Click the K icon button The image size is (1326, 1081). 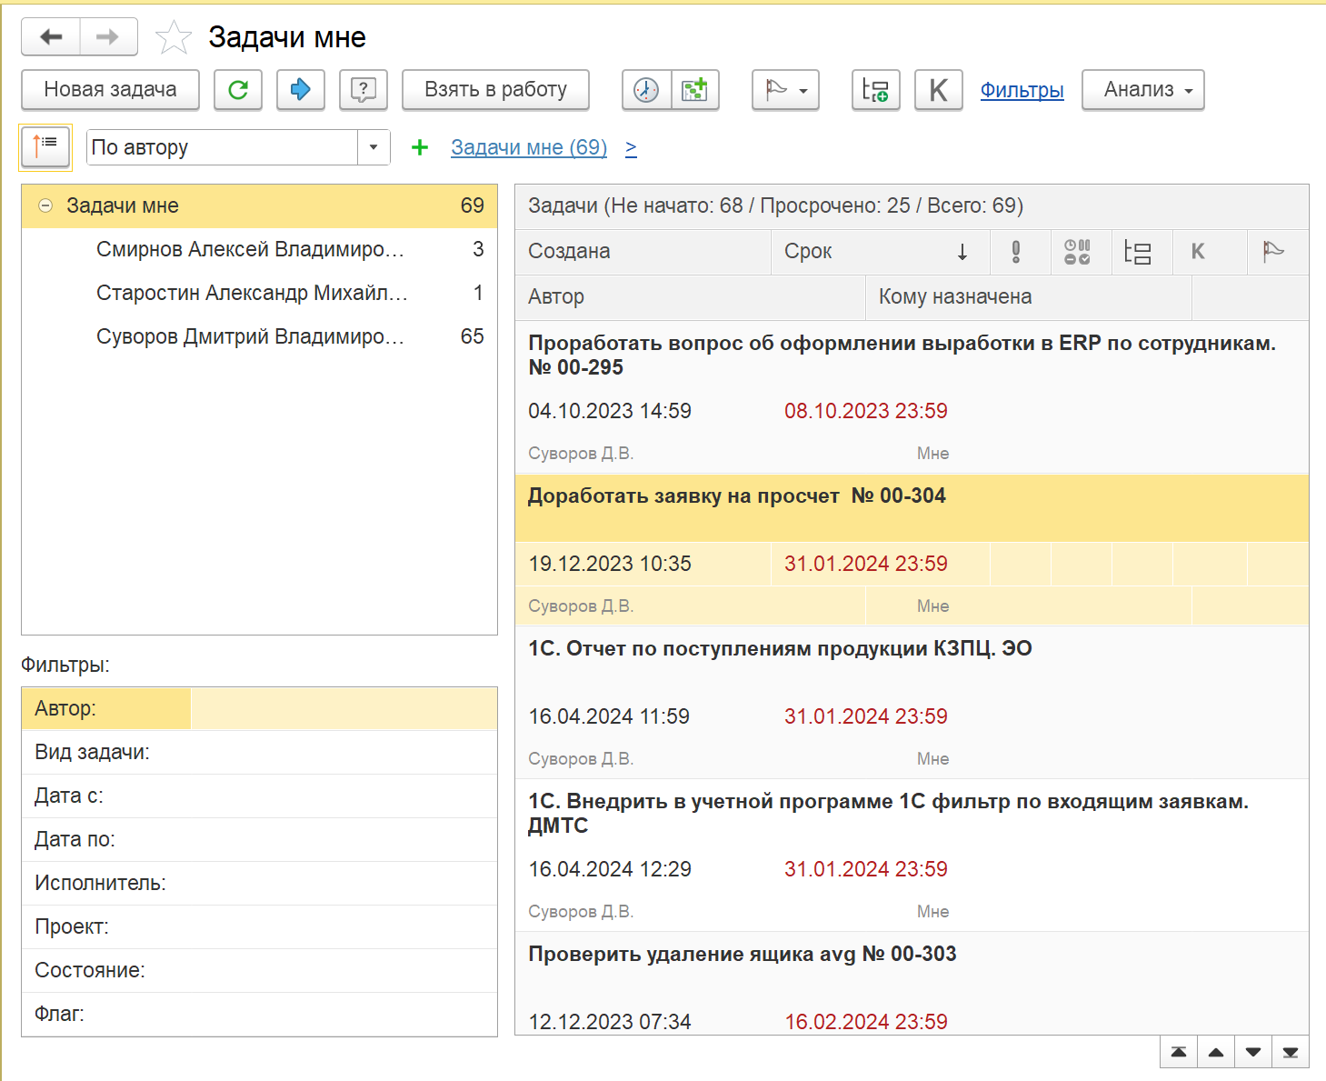[939, 90]
